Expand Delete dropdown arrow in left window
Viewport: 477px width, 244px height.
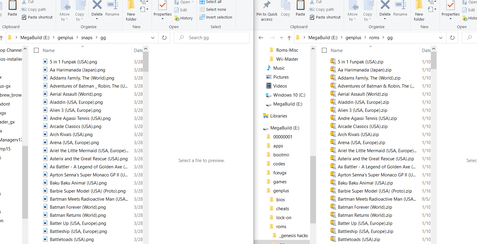(x=97, y=19)
